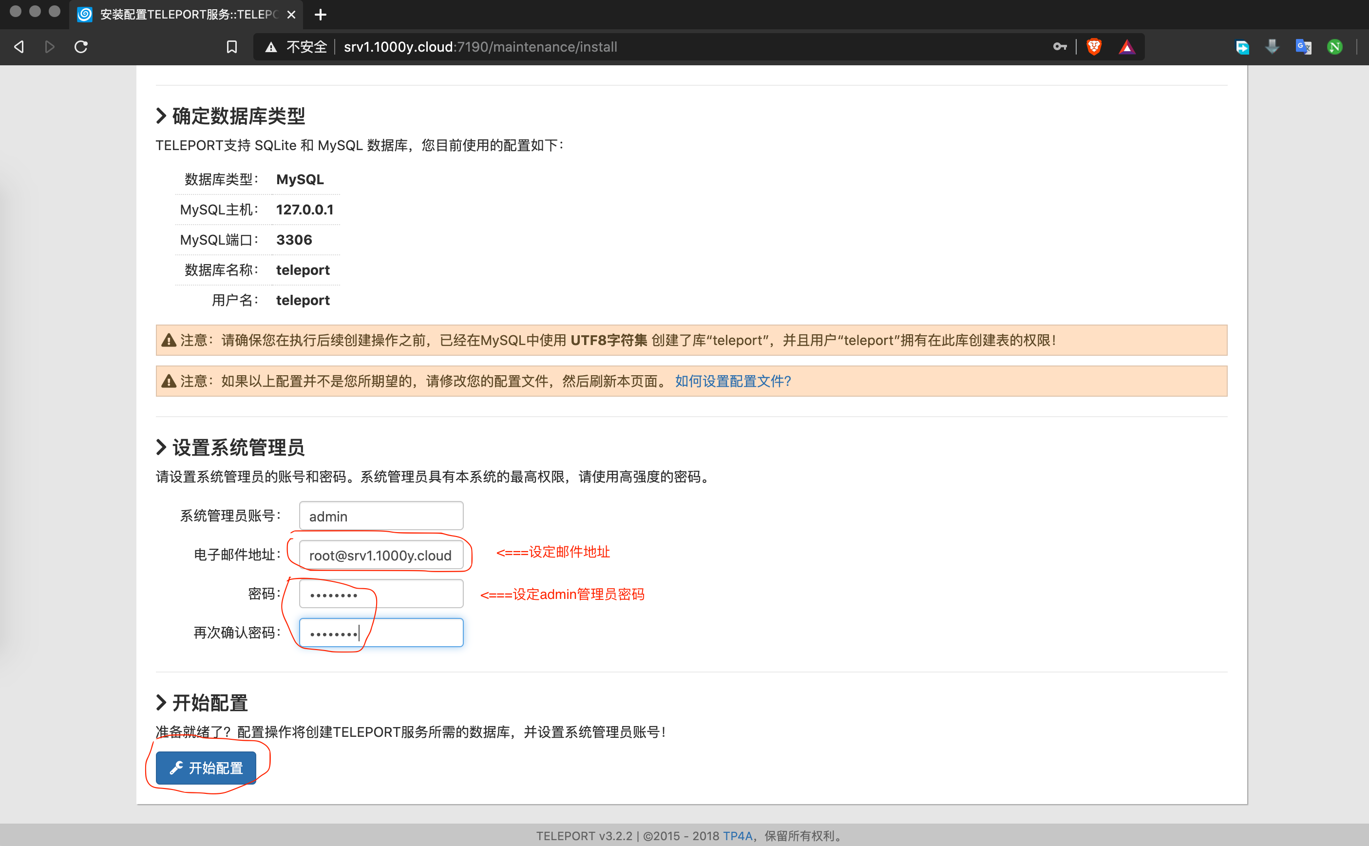The image size is (1369, 846).
Task: Close the TELEPORT install tab
Action: click(x=291, y=15)
